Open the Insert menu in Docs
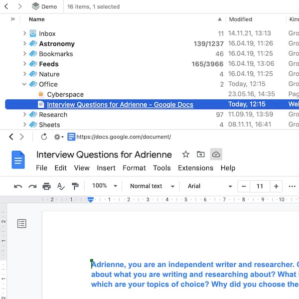This screenshot has height=299, width=299. point(106,168)
